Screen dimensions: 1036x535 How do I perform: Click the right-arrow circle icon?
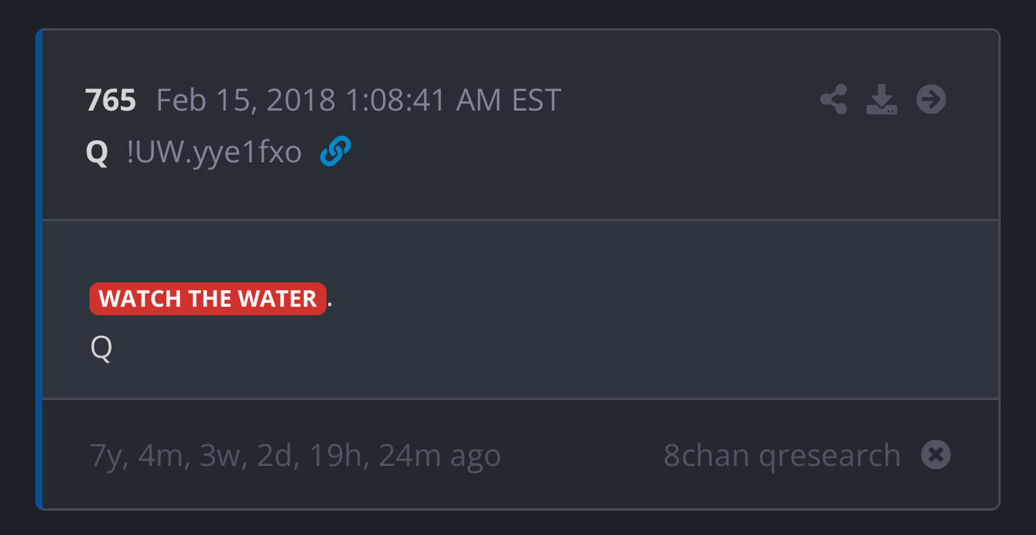pyautogui.click(x=932, y=100)
